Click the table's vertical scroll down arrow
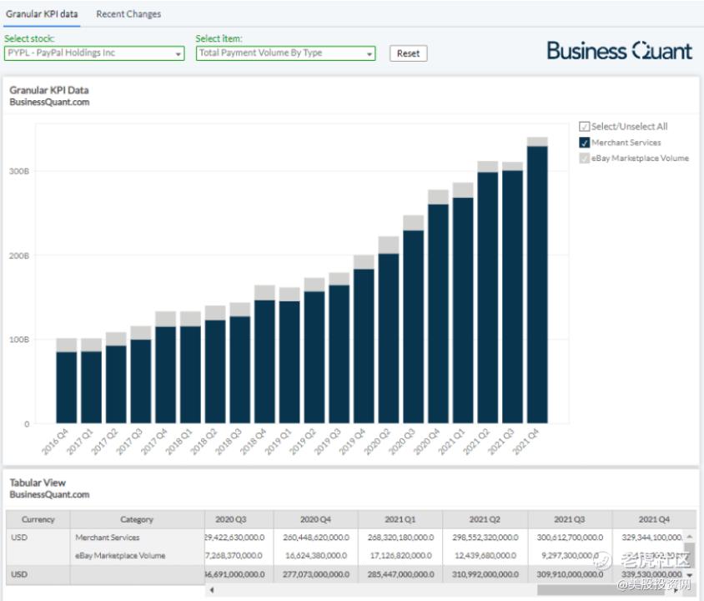 [690, 575]
